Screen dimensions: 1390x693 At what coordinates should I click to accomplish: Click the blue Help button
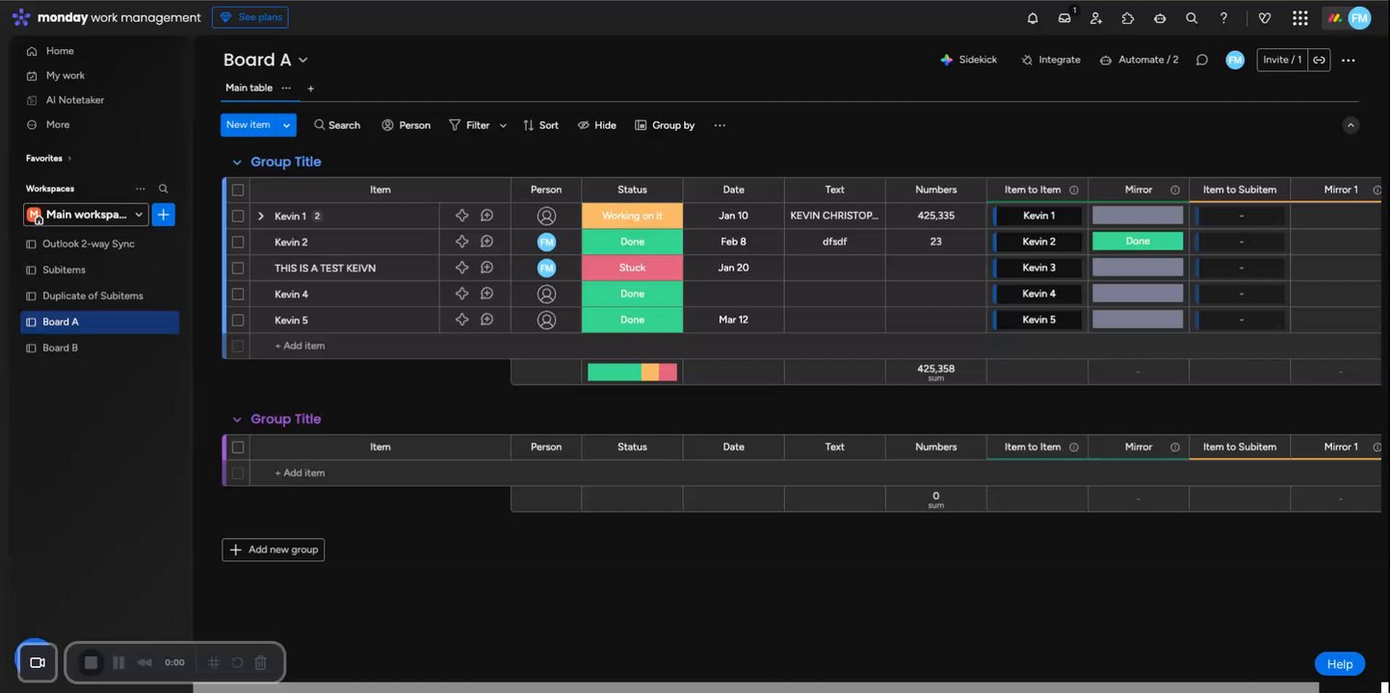pos(1340,663)
